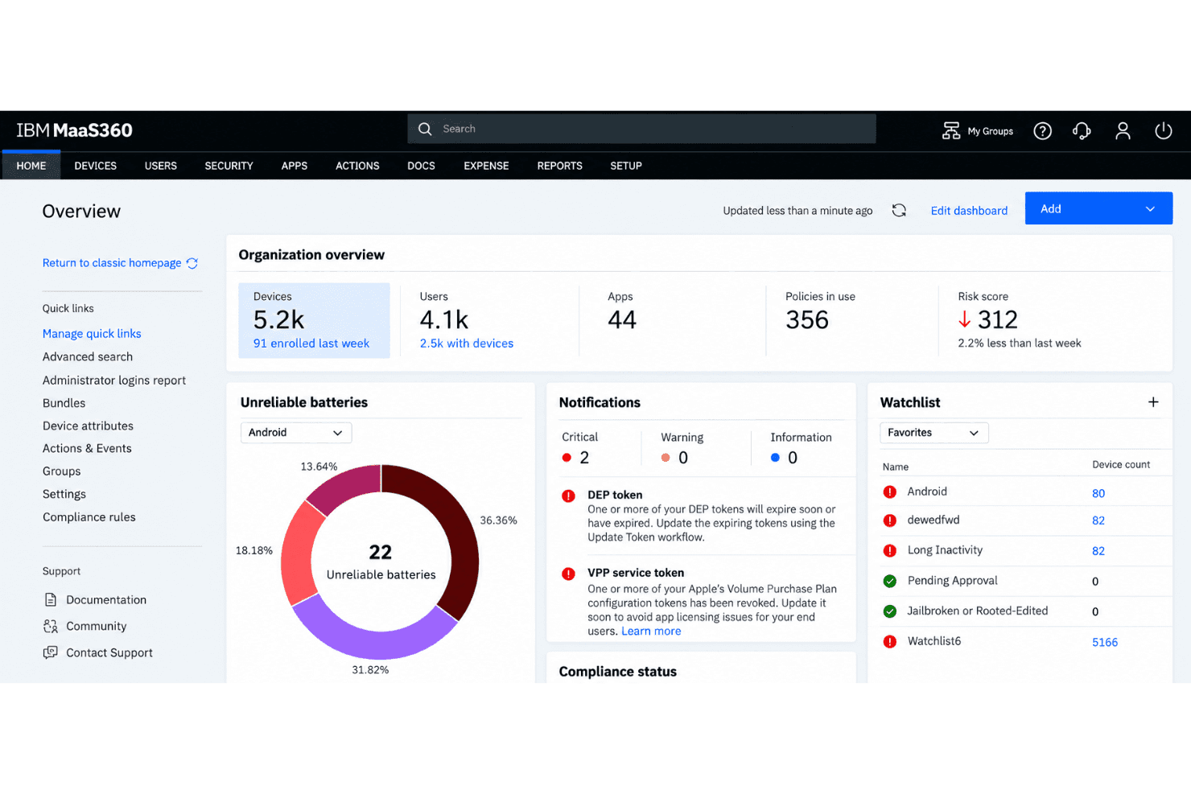Click the headset support icon

click(x=1082, y=130)
